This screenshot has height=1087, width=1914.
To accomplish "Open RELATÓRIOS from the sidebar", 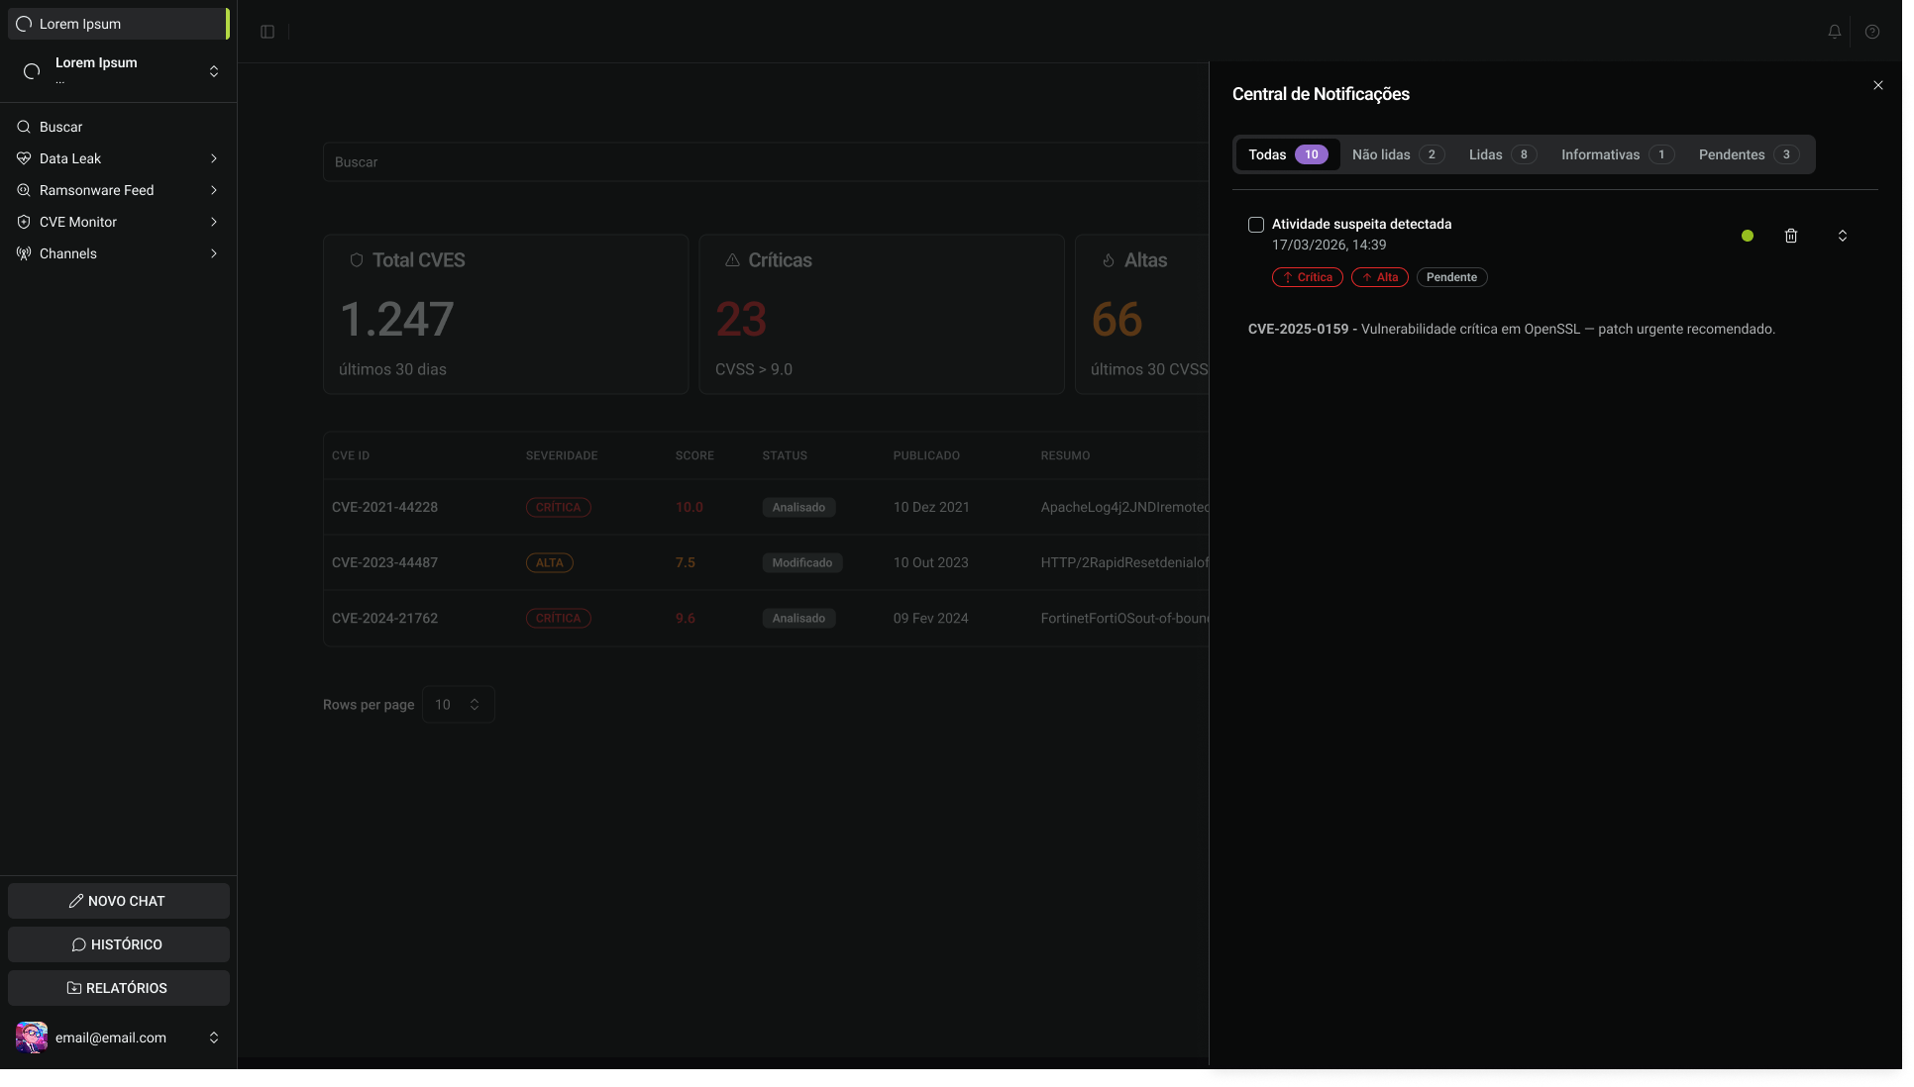I will click(118, 988).
